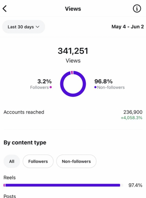This screenshot has width=146, height=198.
Task: Click the Reels purple progress bar
Action: [x=62, y=185]
